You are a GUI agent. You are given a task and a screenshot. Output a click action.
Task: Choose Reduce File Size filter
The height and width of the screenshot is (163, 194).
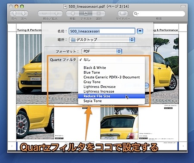pos(111,96)
